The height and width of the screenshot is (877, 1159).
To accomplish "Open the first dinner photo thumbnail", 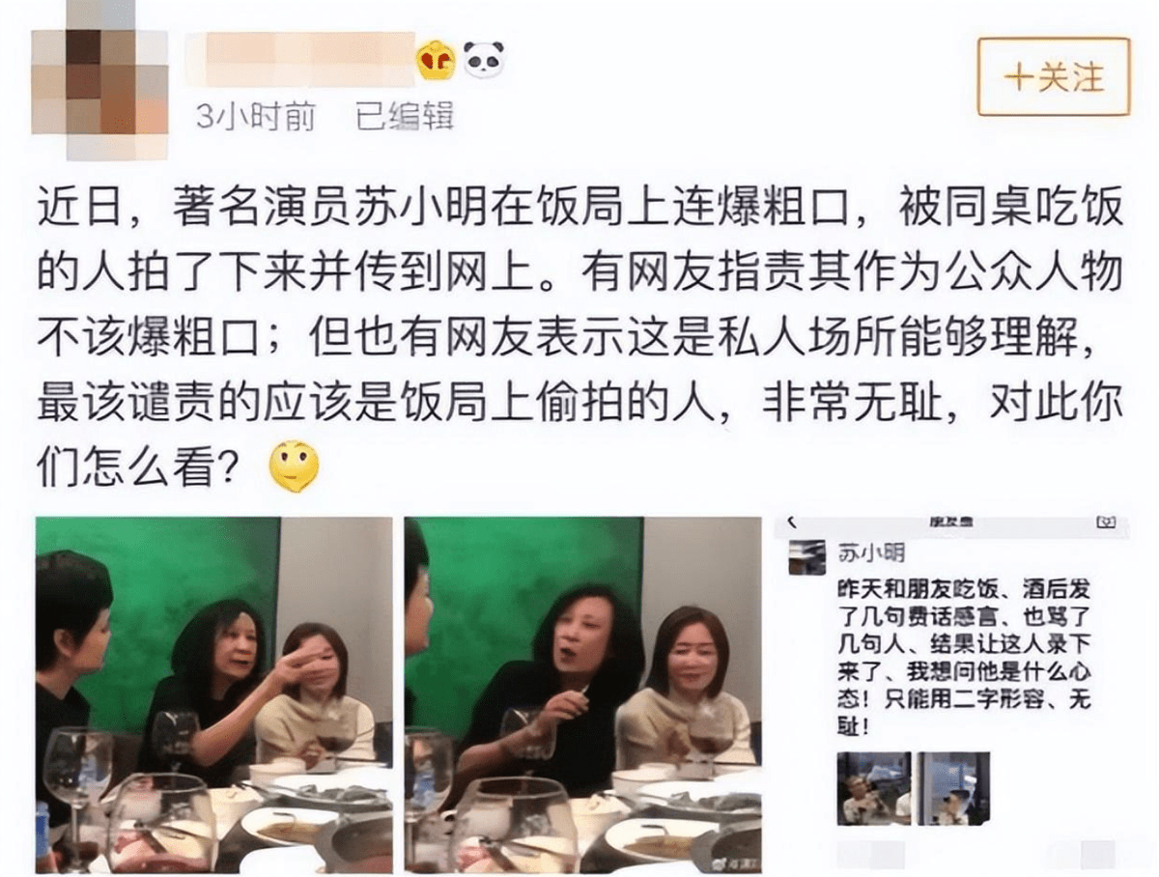I will pos(214,695).
